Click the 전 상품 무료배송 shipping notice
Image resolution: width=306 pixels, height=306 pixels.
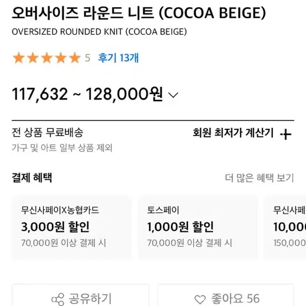[x=48, y=132]
